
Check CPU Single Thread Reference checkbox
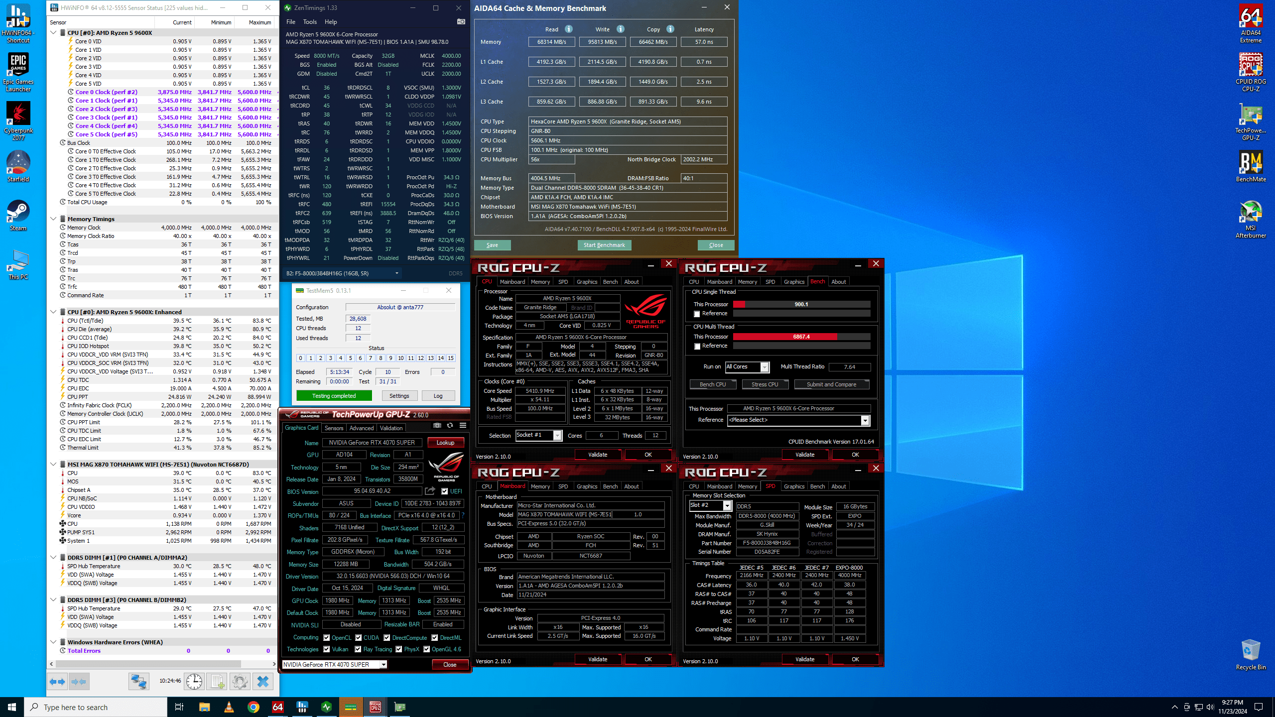click(697, 314)
